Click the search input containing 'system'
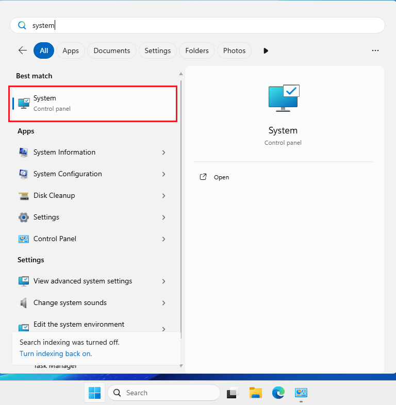This screenshot has height=405, width=396. (x=197, y=25)
